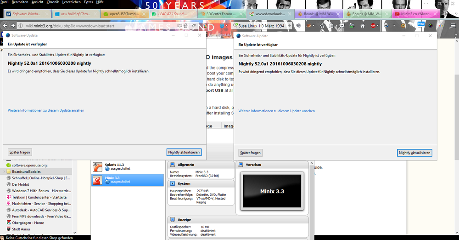Open the Datei menu

coord(5,2)
